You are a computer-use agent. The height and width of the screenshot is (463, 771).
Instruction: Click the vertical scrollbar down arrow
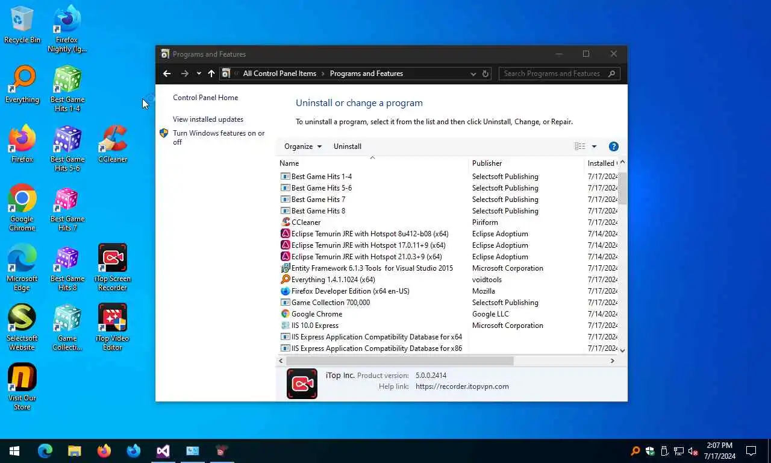point(623,350)
